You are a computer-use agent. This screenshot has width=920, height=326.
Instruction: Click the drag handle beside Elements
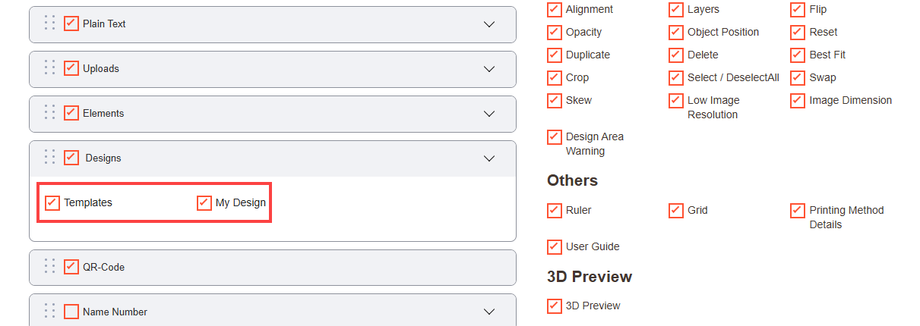(x=49, y=113)
